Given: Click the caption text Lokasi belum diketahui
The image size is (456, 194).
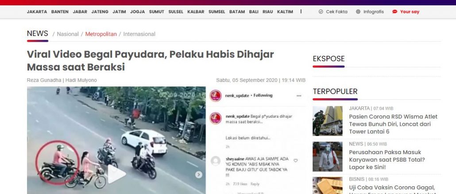Looking at the screenshot, I should 248,138.
